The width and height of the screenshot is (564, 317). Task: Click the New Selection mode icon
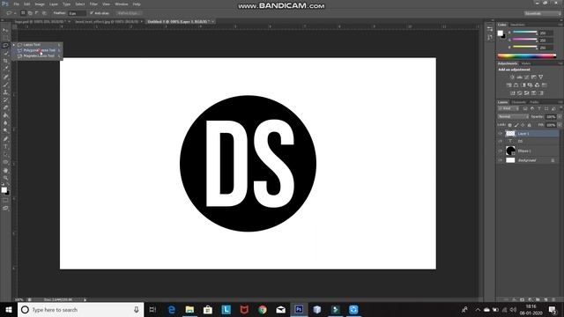coord(23,13)
